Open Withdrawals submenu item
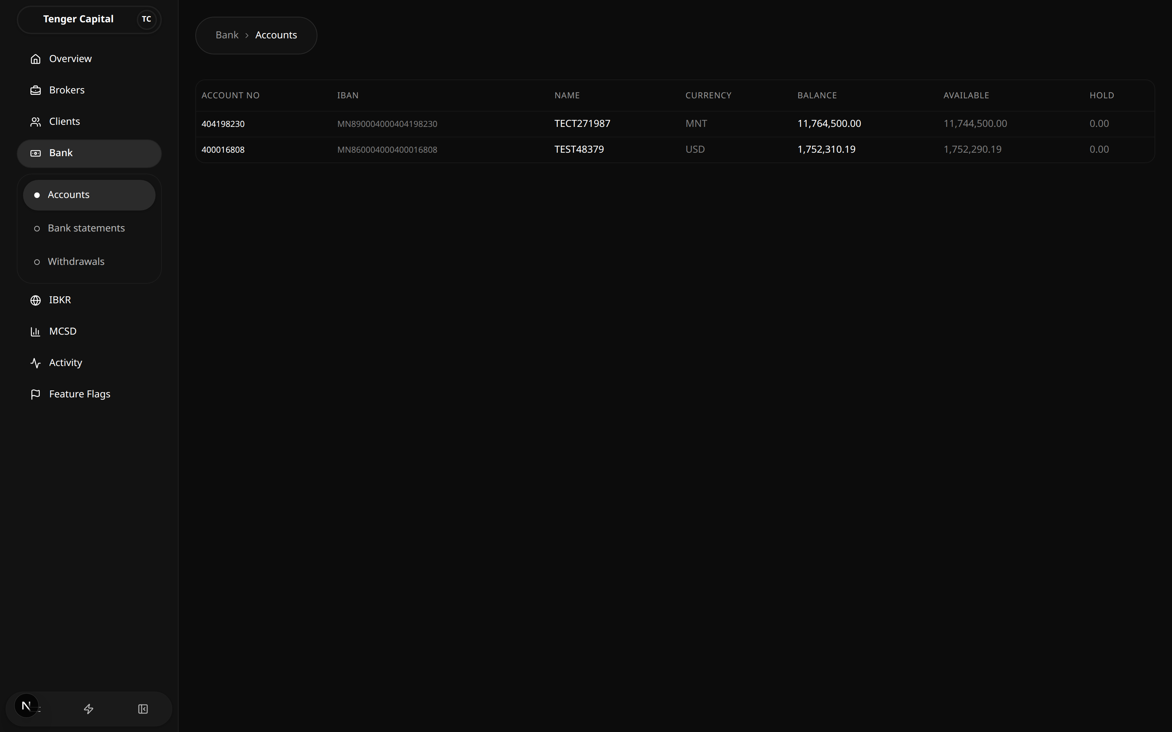This screenshot has height=732, width=1172. (89, 262)
